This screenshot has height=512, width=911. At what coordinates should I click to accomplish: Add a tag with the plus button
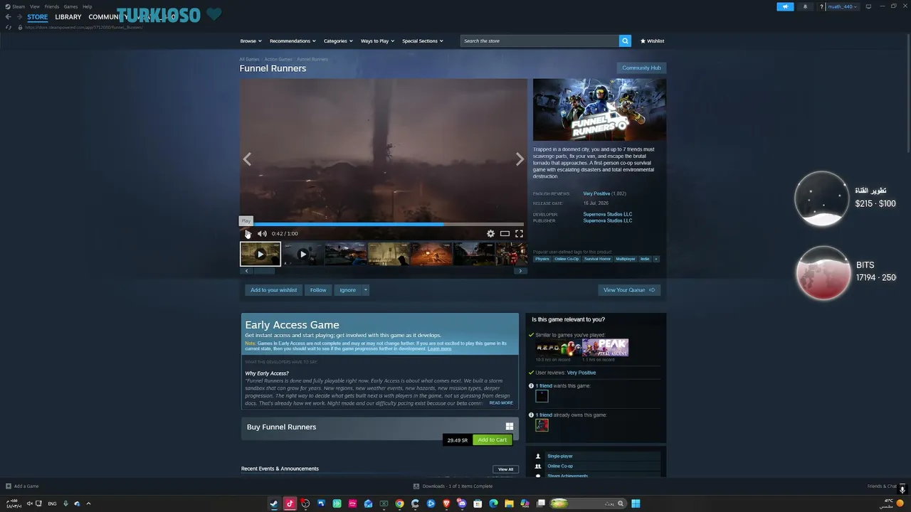[656, 259]
